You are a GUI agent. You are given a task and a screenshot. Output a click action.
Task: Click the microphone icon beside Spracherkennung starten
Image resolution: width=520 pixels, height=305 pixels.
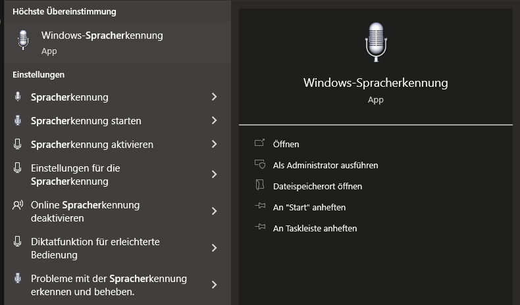[18, 120]
